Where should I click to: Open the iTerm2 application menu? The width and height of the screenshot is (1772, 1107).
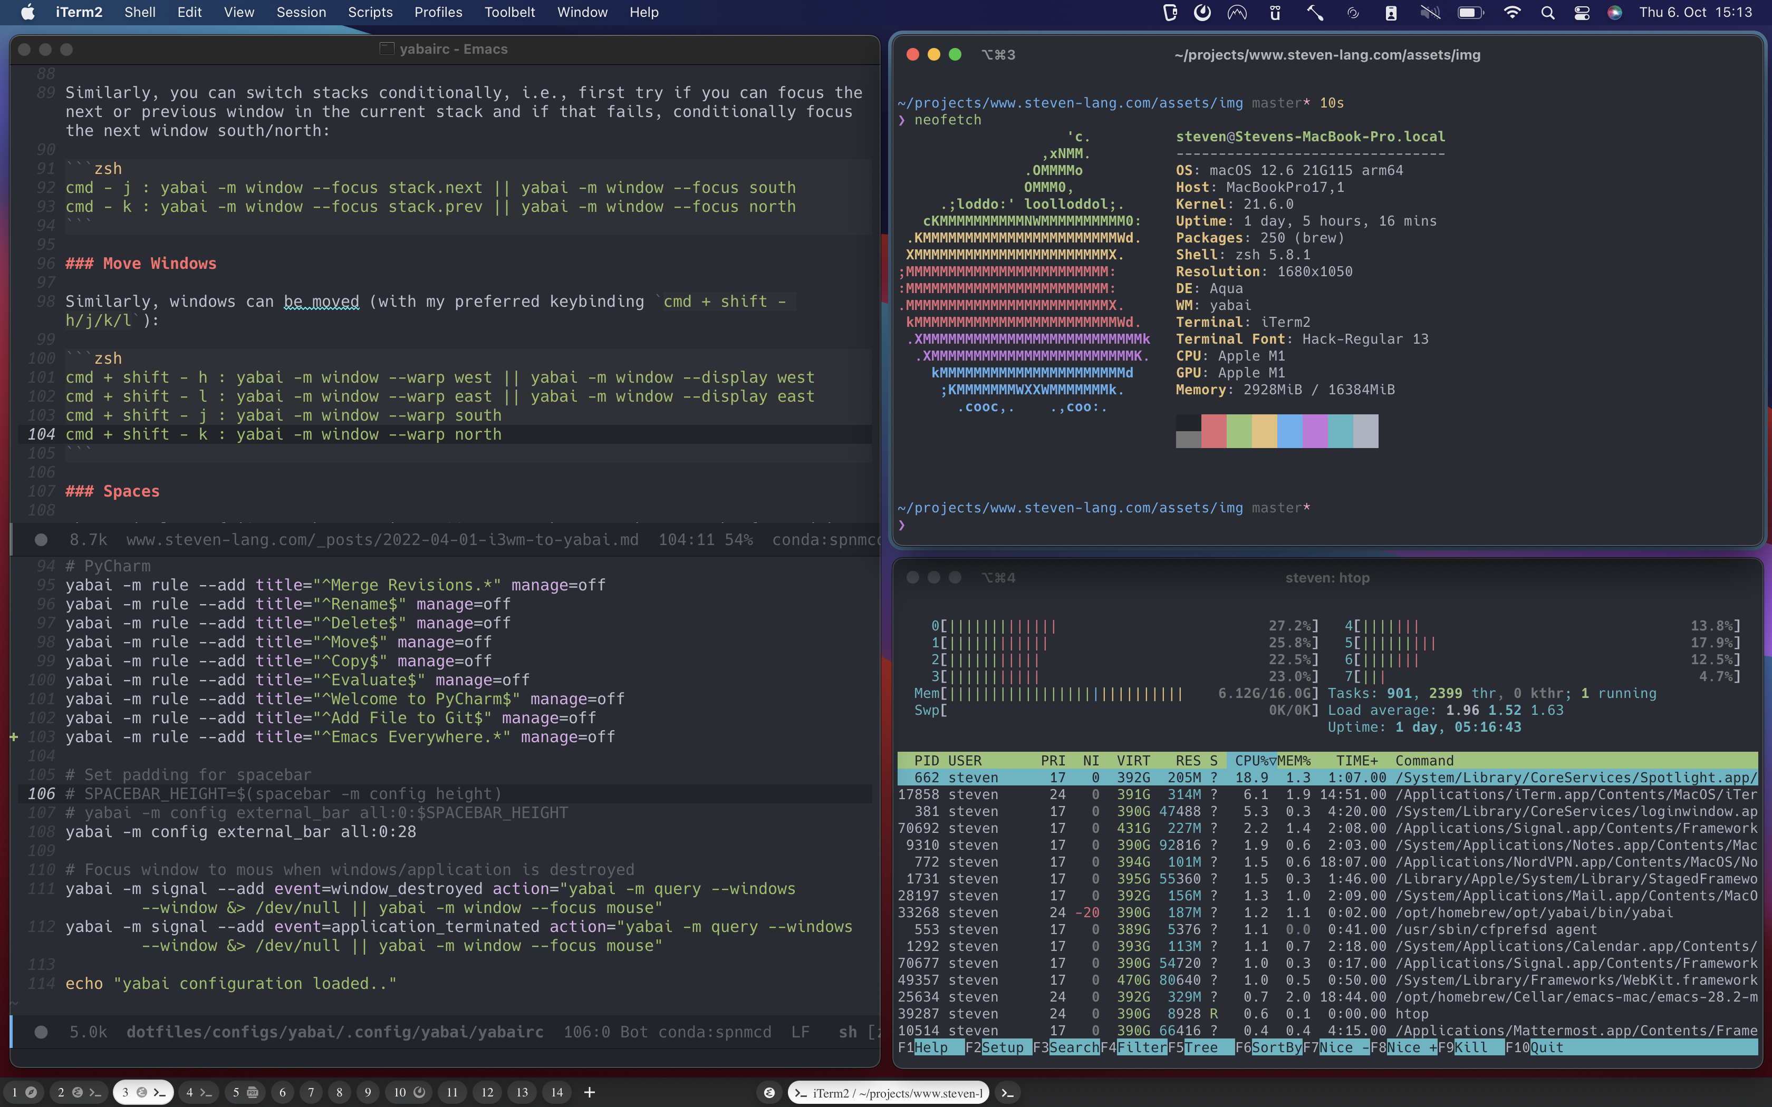click(79, 13)
